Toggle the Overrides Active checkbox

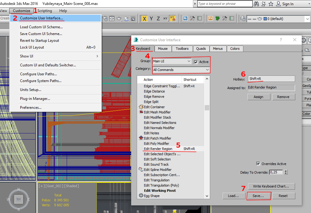click(x=258, y=164)
